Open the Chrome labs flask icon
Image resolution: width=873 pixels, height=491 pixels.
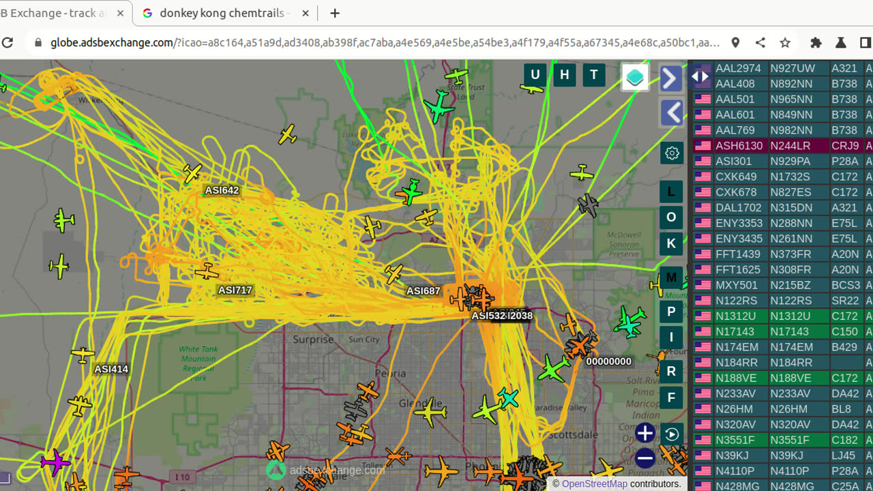pos(841,42)
